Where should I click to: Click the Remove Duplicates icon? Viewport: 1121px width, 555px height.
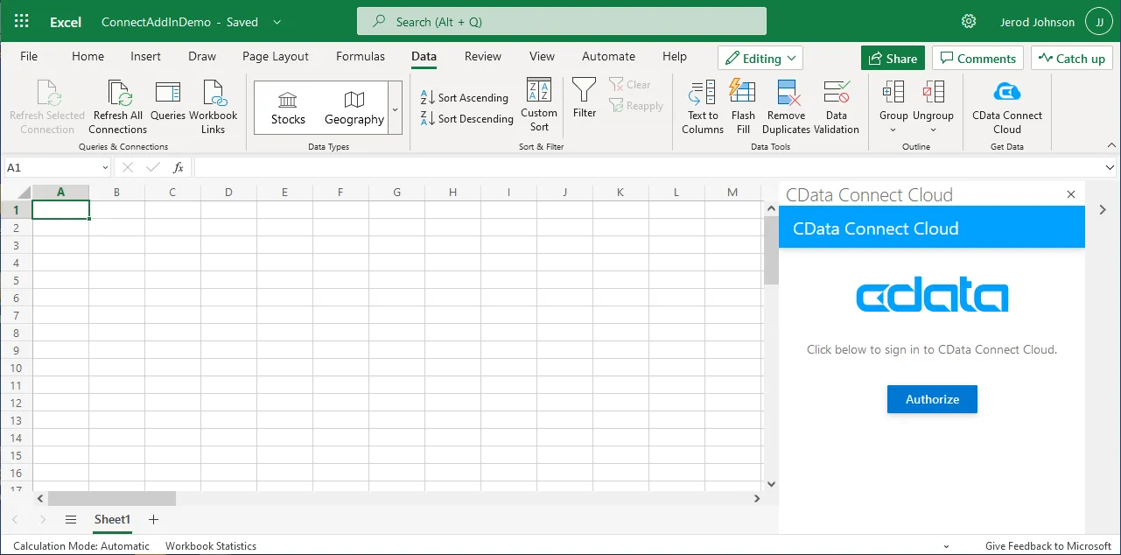point(786,93)
